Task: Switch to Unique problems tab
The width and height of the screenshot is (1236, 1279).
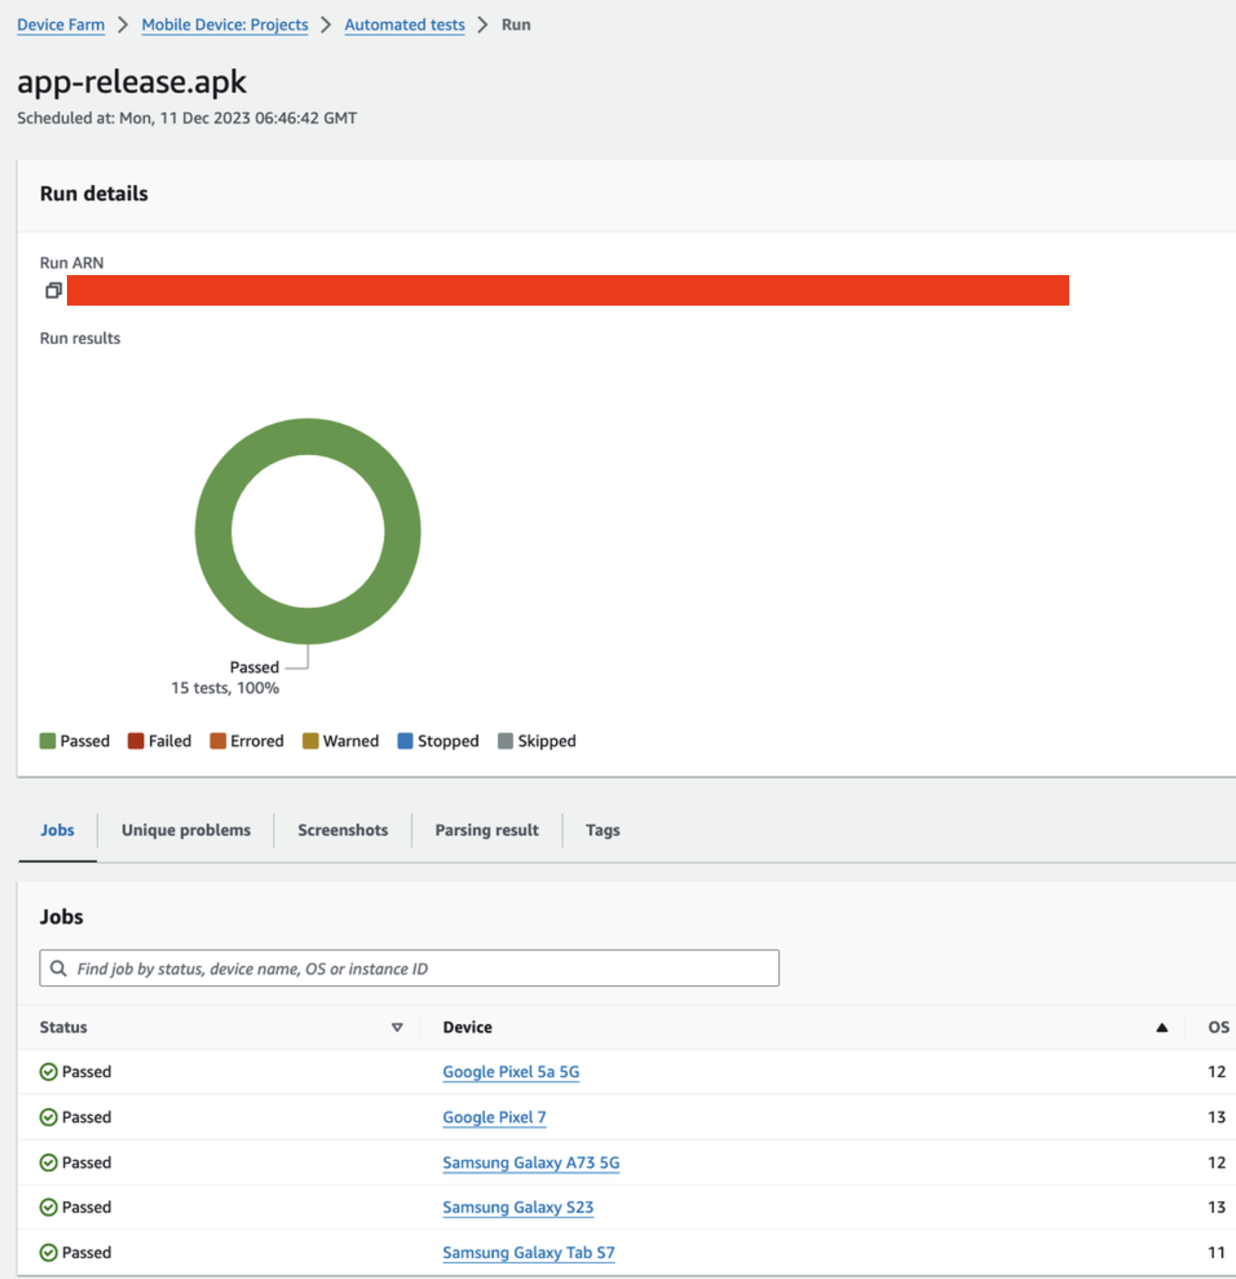Action: tap(186, 830)
